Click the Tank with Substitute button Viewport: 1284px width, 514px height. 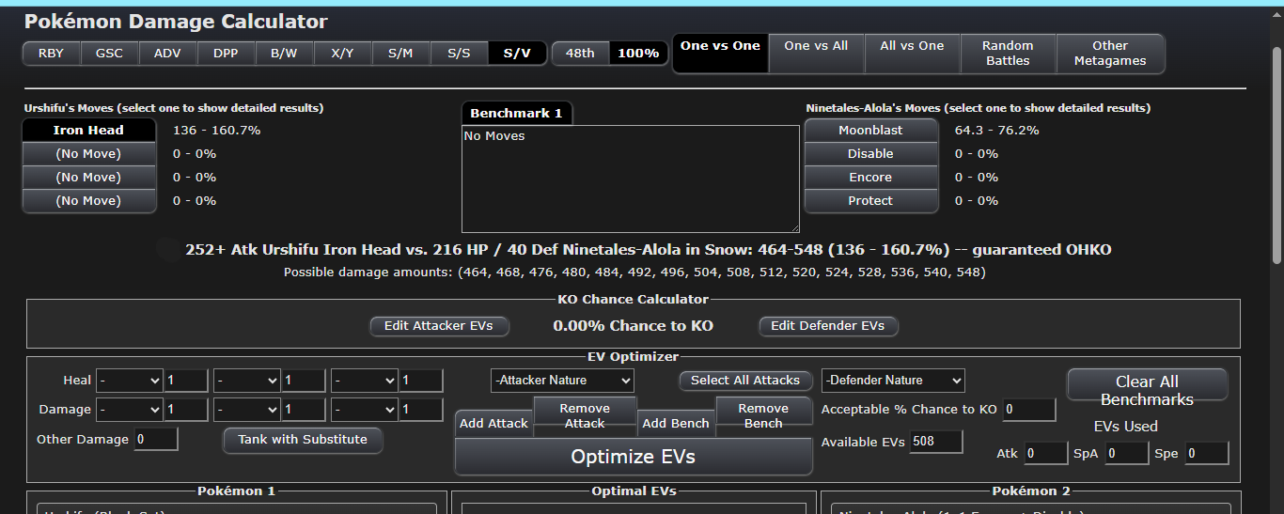point(303,440)
